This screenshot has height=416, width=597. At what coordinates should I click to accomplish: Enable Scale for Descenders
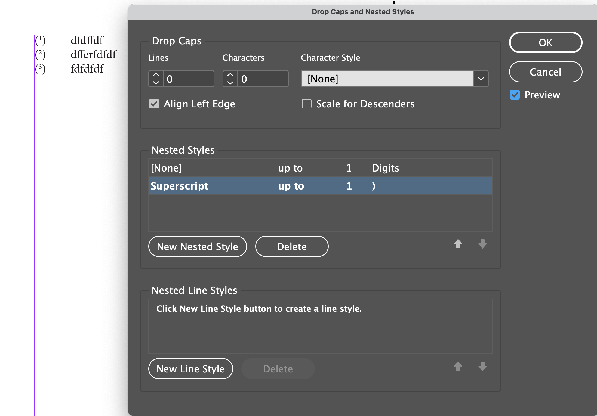pyautogui.click(x=306, y=104)
